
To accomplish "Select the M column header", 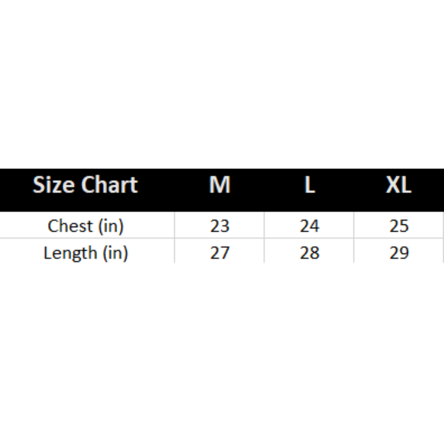I will point(220,185).
